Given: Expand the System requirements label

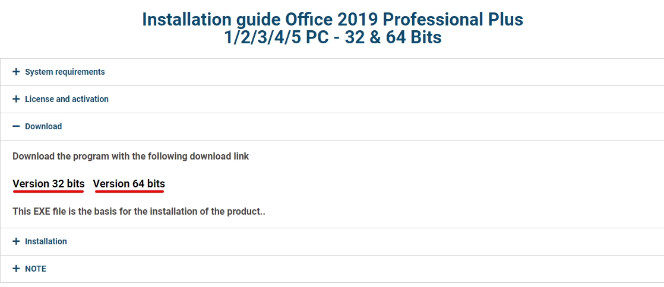Looking at the screenshot, I should 65,72.
